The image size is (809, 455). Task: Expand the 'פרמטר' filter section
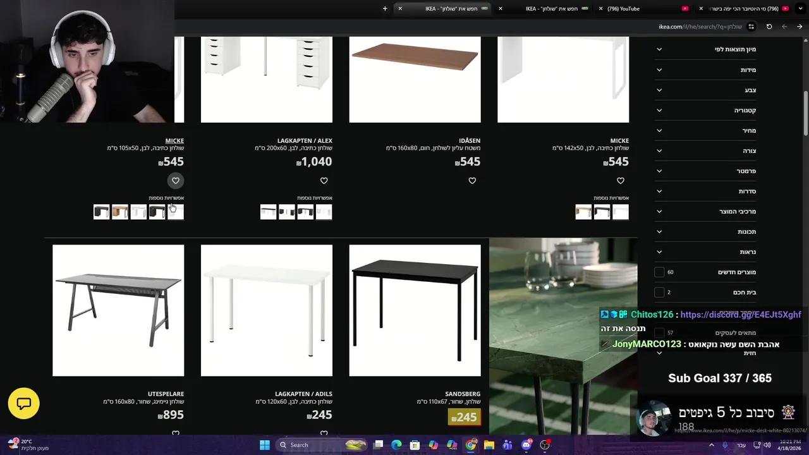[x=705, y=171]
